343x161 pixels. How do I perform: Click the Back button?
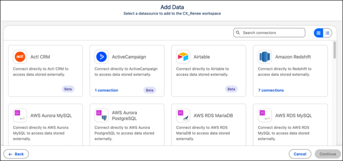pos(16,154)
